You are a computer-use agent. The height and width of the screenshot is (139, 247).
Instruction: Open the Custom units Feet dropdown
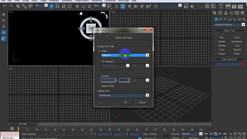pyautogui.click(x=140, y=80)
